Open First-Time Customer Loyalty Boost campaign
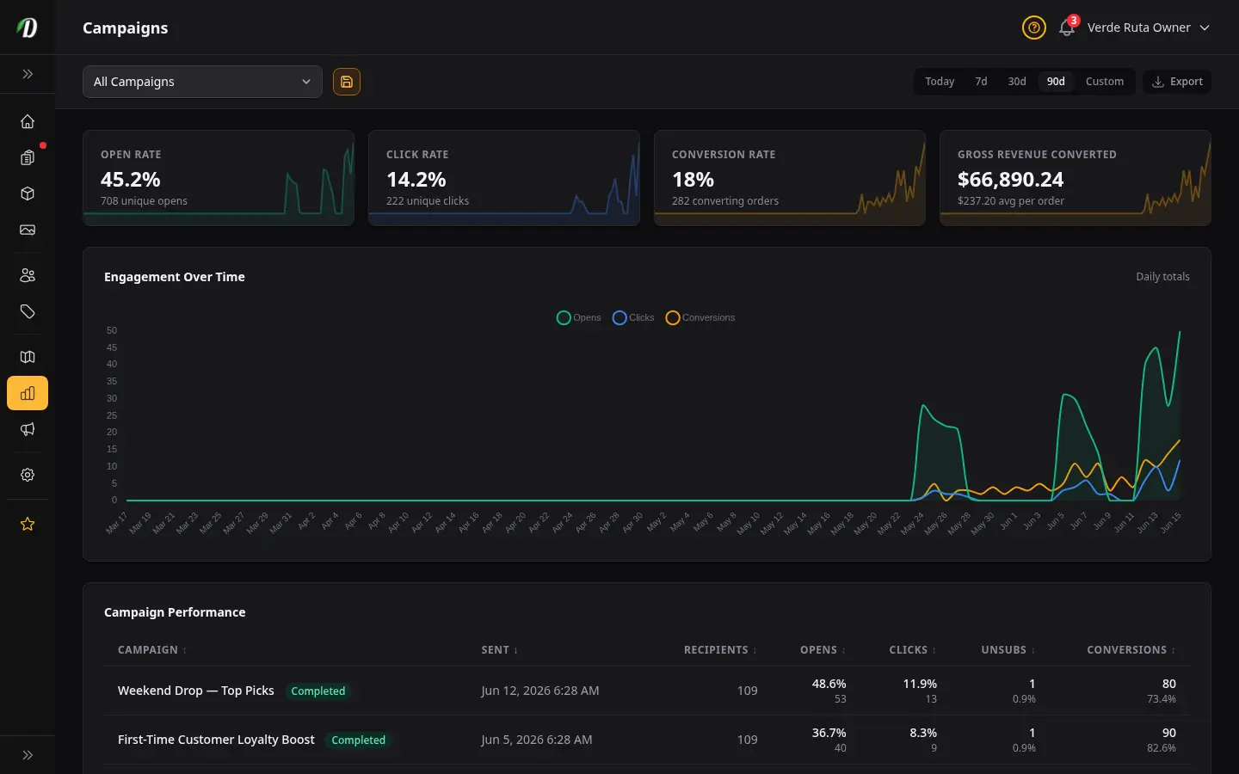The width and height of the screenshot is (1239, 774). (x=216, y=740)
